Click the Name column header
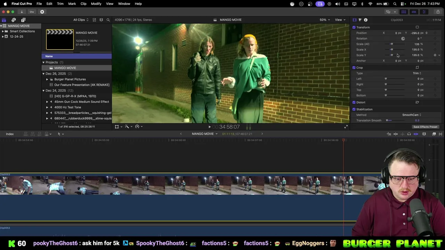The width and height of the screenshot is (445, 250). 76,56
